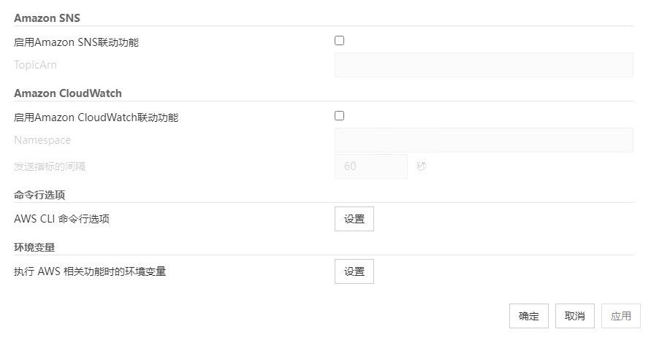The width and height of the screenshot is (651, 340).
Task: Select the Amazon CloudWatch section heading
Action: 68,93
